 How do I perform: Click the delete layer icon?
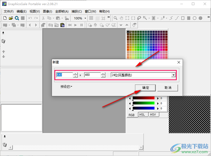point(102,25)
